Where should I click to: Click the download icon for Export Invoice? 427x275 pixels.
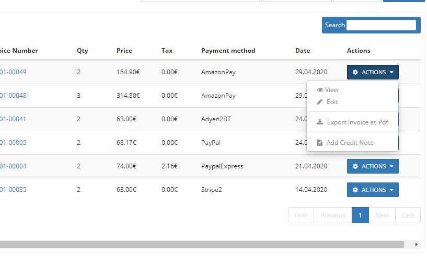point(320,122)
